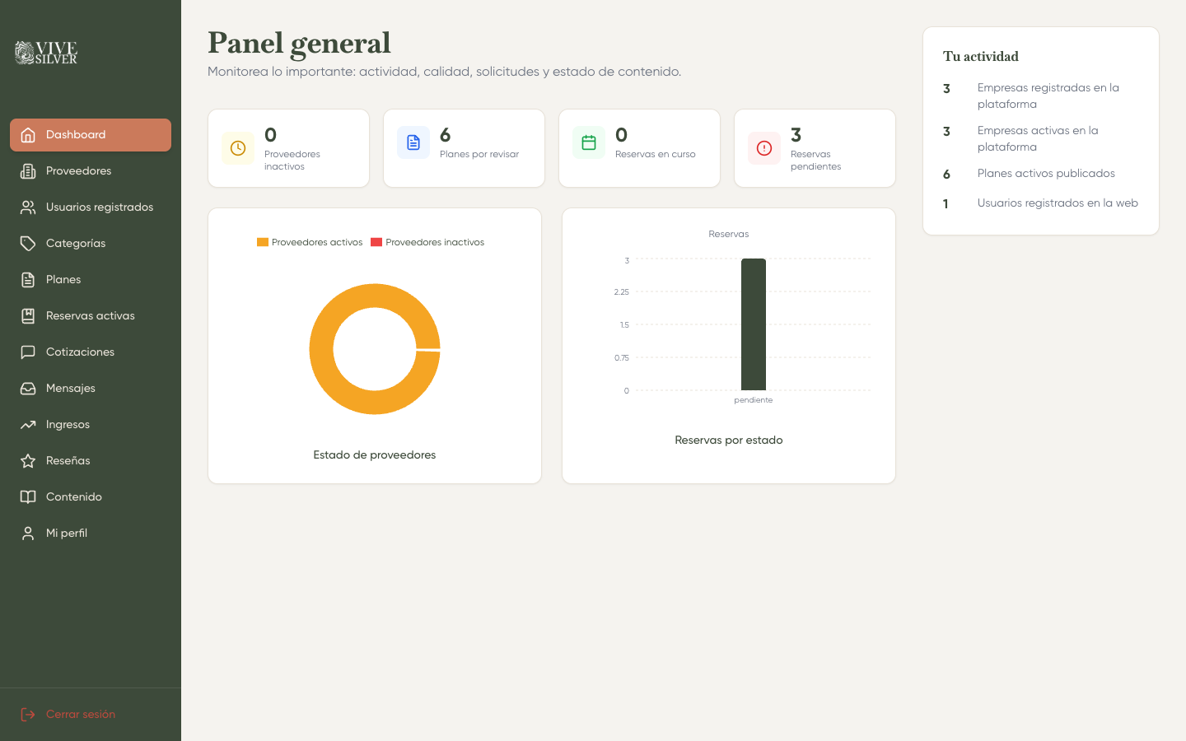
Task: Click the Reservas activas bookmark icon
Action: coord(29,315)
